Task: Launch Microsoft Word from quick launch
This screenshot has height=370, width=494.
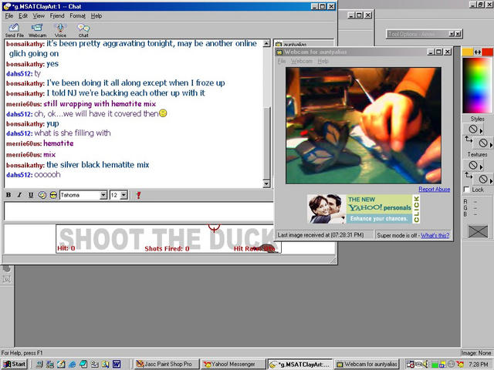Action: click(x=117, y=365)
